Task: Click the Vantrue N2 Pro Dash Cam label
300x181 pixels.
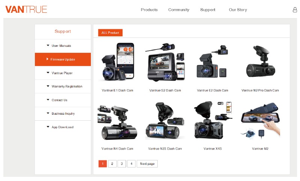Action: [x=260, y=90]
